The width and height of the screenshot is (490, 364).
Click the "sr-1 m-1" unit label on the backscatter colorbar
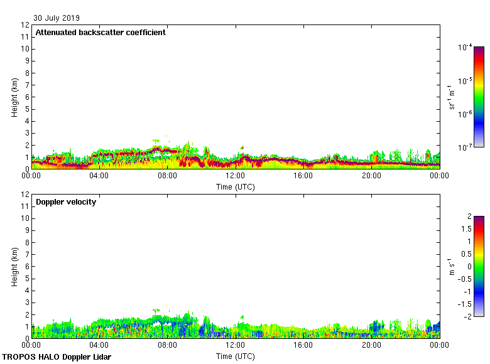(x=452, y=97)
